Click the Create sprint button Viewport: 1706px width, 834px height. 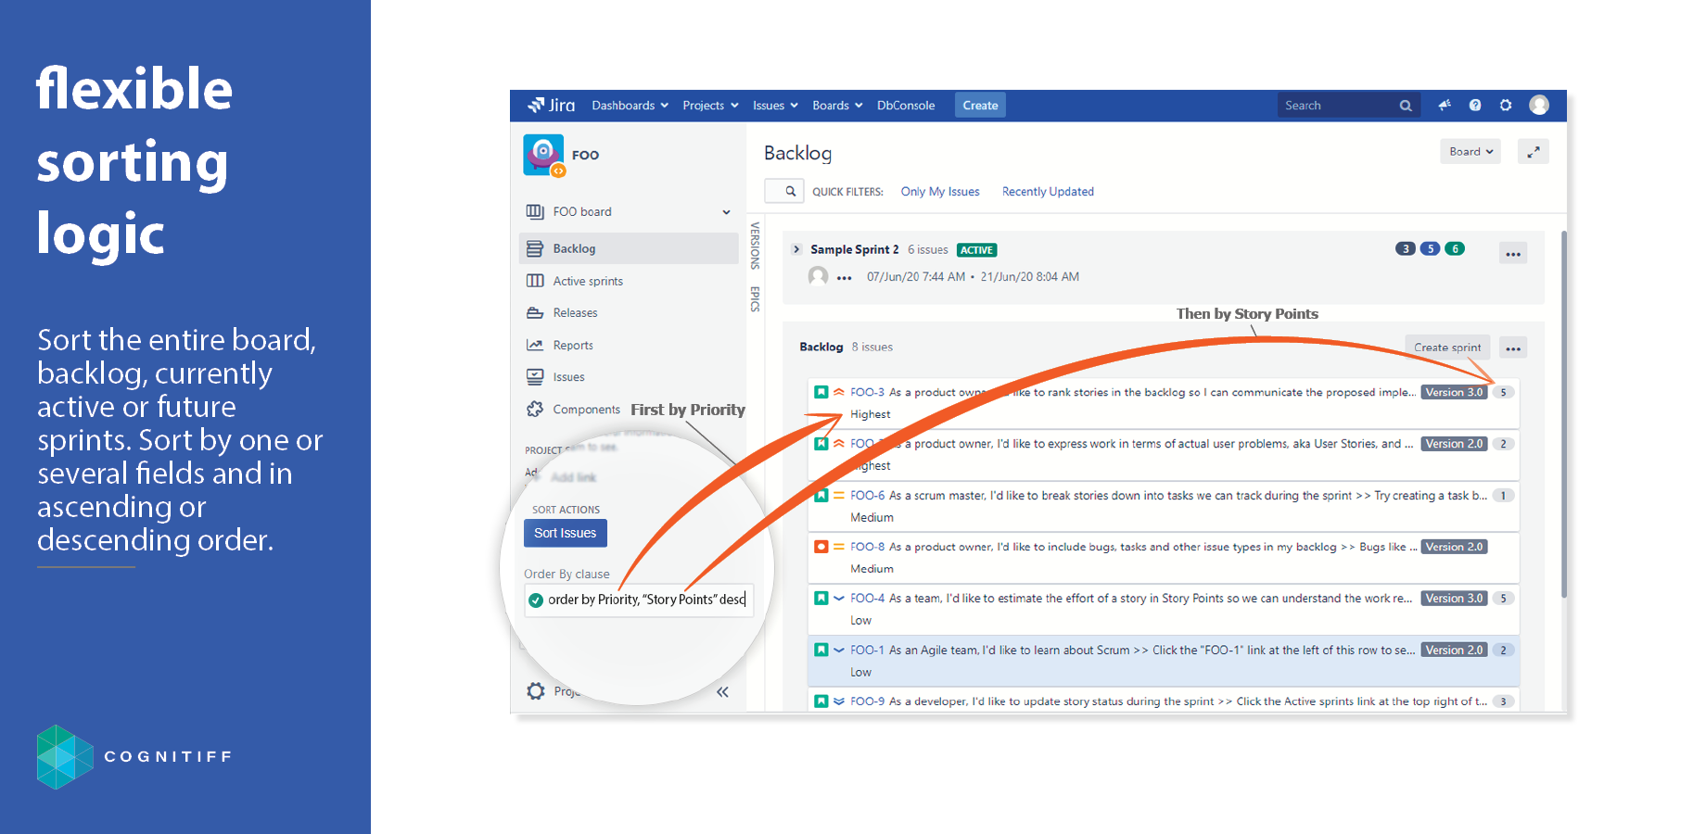pos(1447,347)
